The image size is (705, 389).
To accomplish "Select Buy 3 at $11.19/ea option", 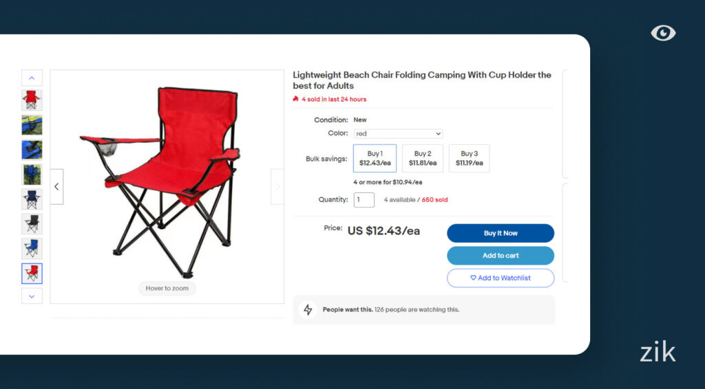I will tap(469, 158).
